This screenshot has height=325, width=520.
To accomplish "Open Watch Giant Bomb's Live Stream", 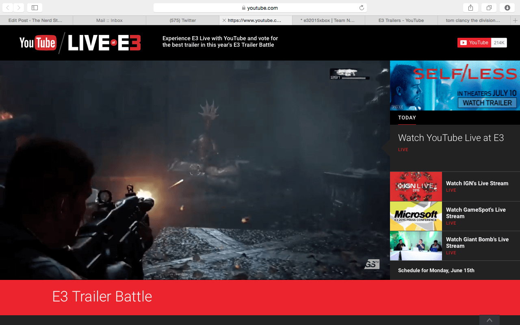I will 477,243.
